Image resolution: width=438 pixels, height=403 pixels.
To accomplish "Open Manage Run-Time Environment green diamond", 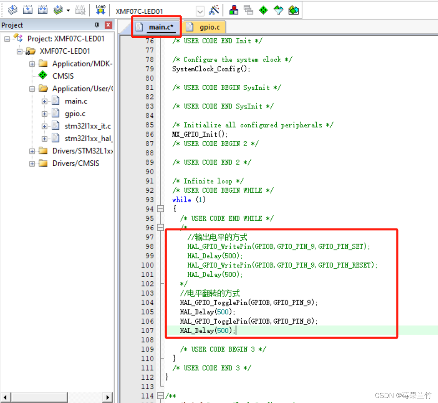I will (263, 9).
